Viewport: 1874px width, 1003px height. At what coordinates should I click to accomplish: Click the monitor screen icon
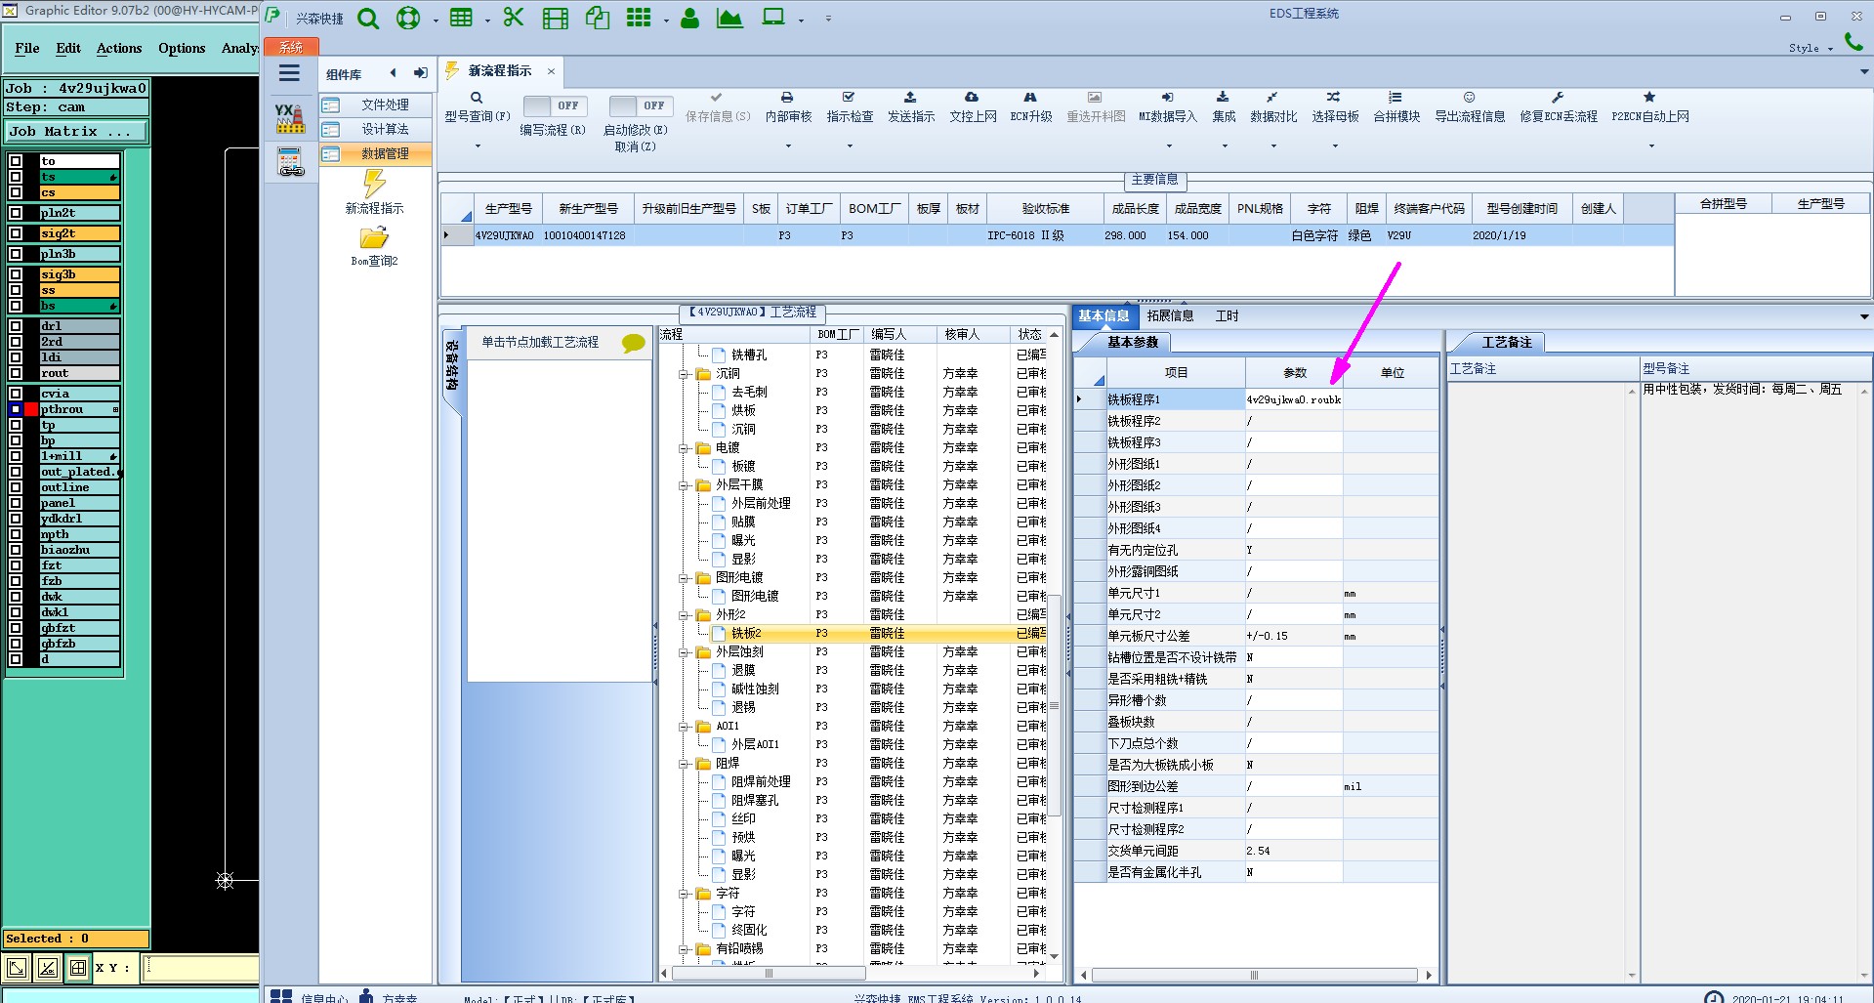click(x=773, y=18)
